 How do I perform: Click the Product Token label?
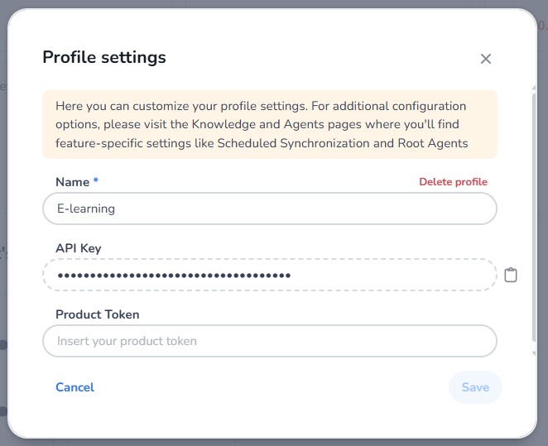point(98,314)
